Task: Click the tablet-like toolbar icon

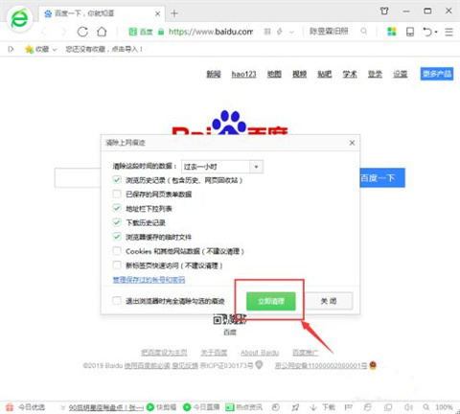Action: tap(410, 32)
